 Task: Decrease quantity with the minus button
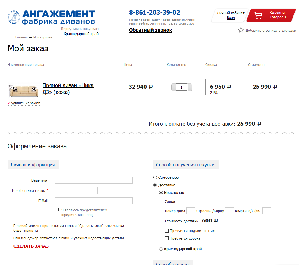[173, 87]
